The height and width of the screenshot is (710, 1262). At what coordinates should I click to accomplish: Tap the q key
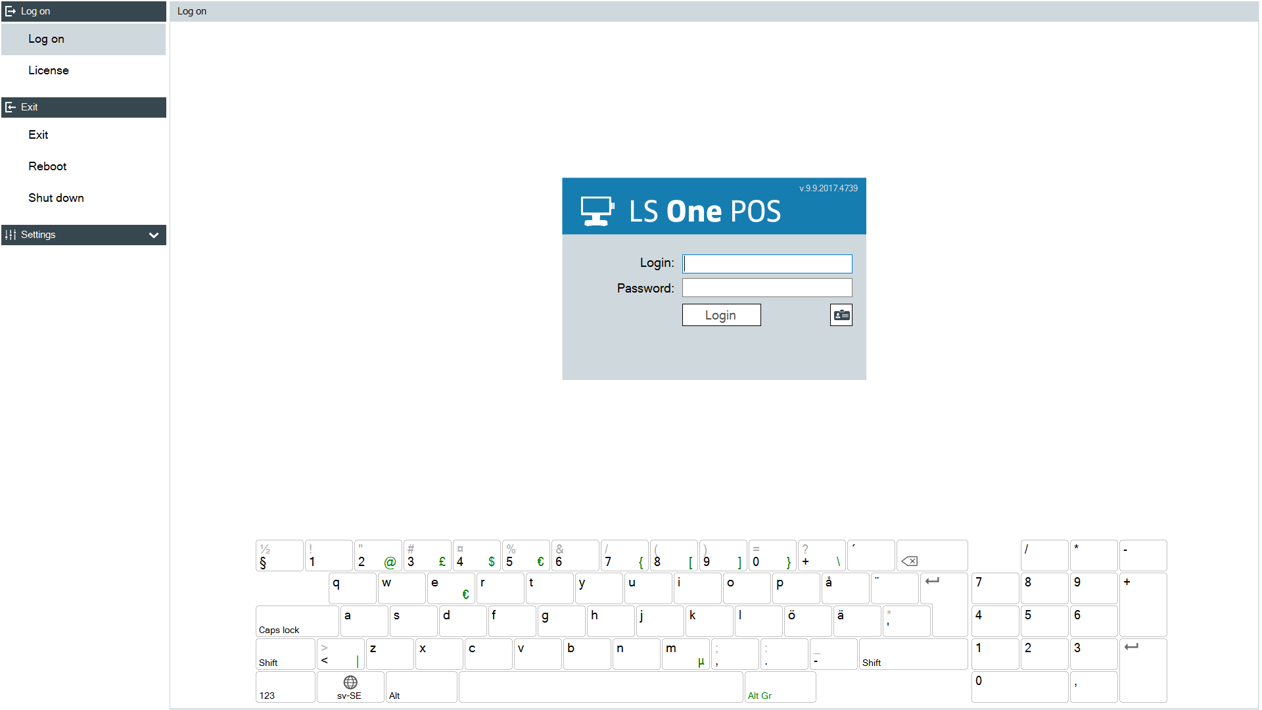pyautogui.click(x=352, y=588)
